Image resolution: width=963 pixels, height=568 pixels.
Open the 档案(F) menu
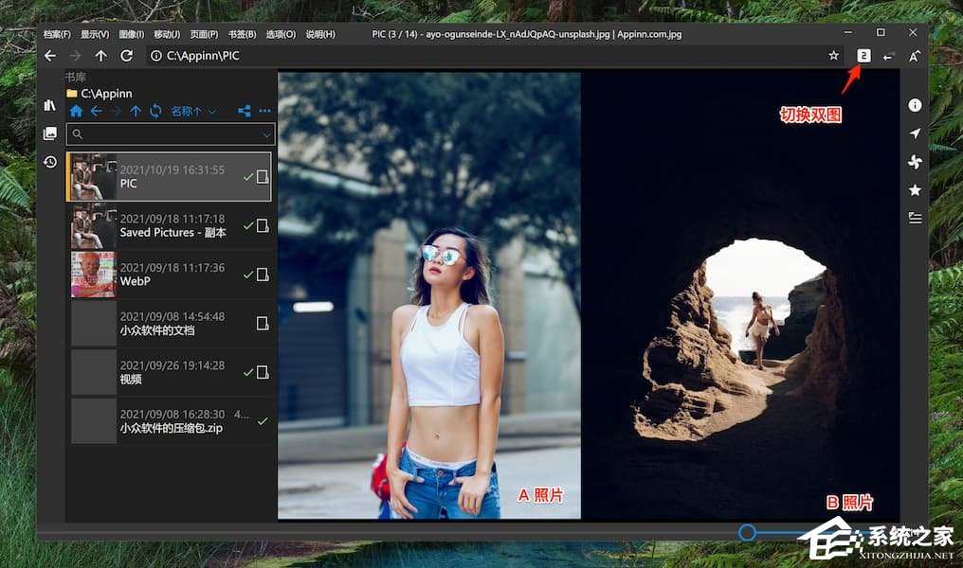[x=57, y=34]
